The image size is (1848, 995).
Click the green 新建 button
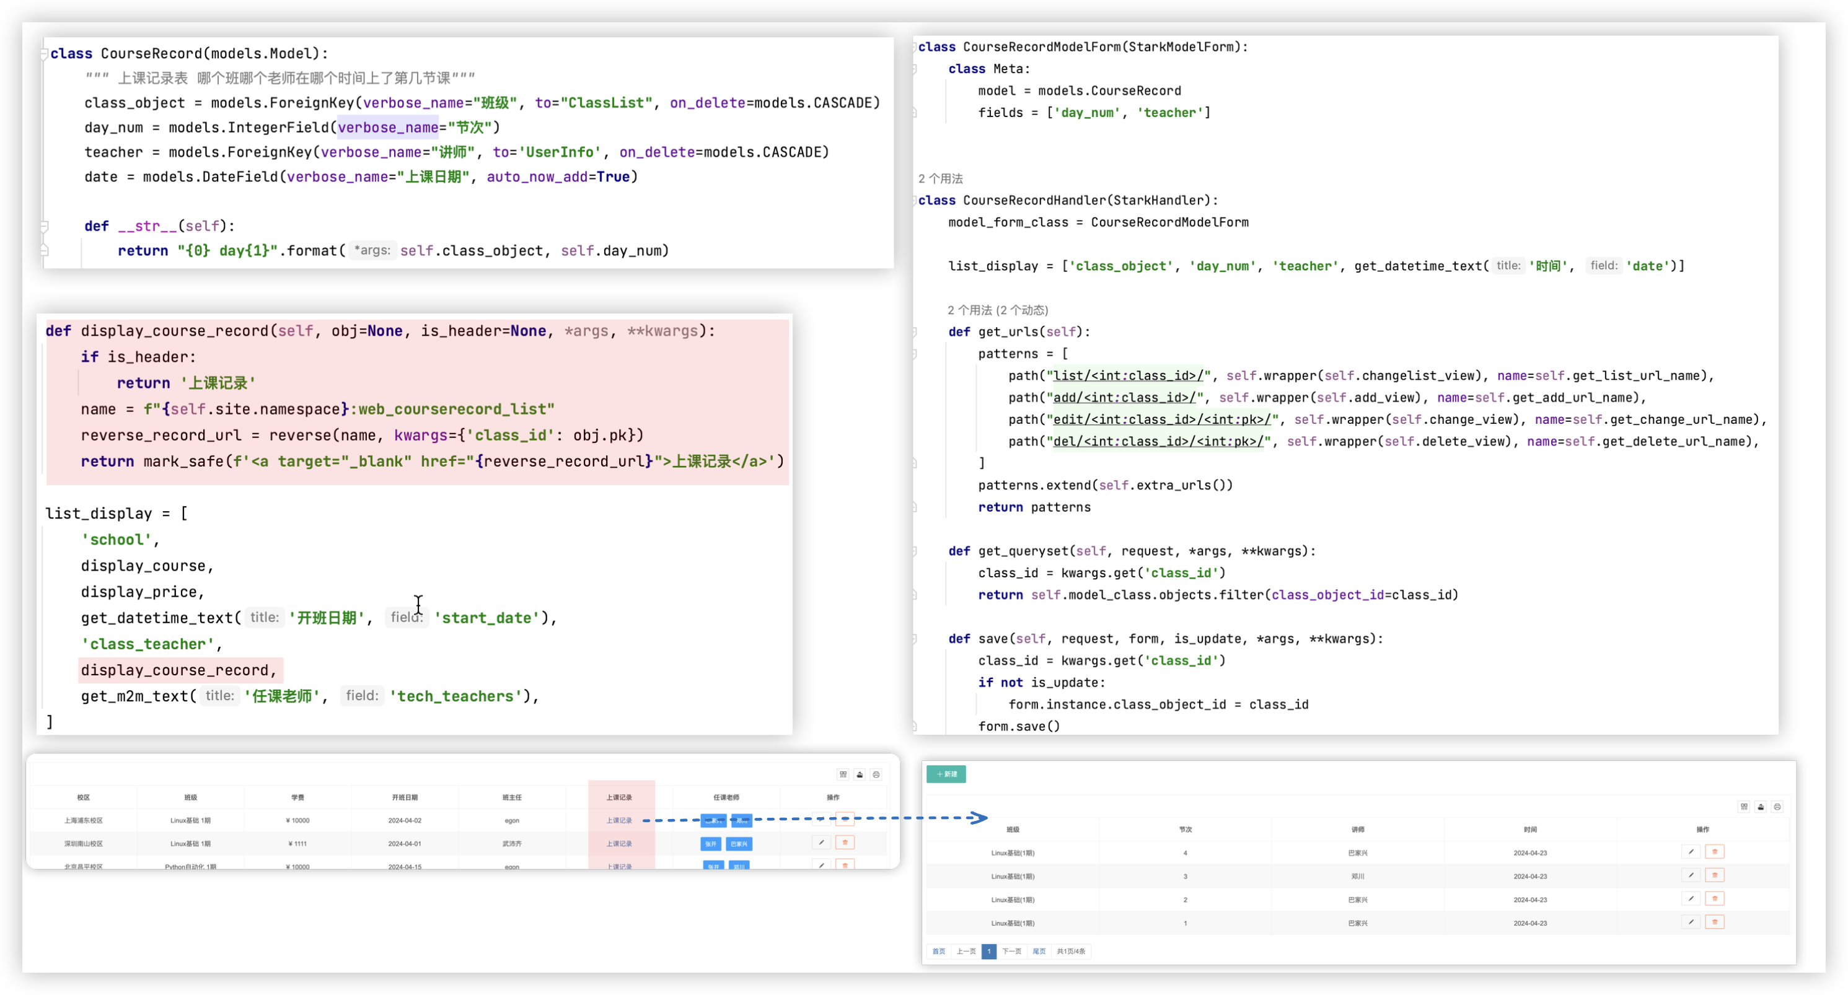[946, 774]
